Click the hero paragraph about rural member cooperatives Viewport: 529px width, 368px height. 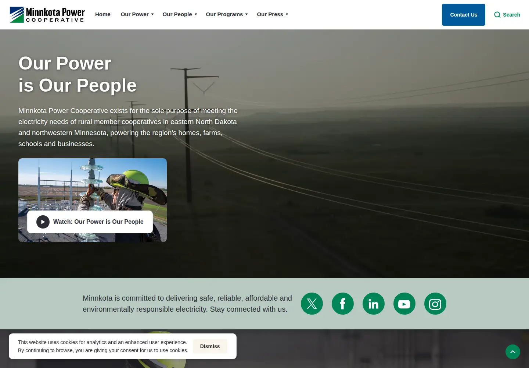[128, 127]
